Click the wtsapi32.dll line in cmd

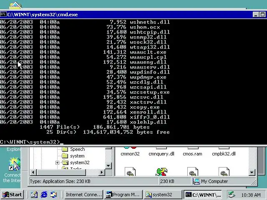point(85,47)
